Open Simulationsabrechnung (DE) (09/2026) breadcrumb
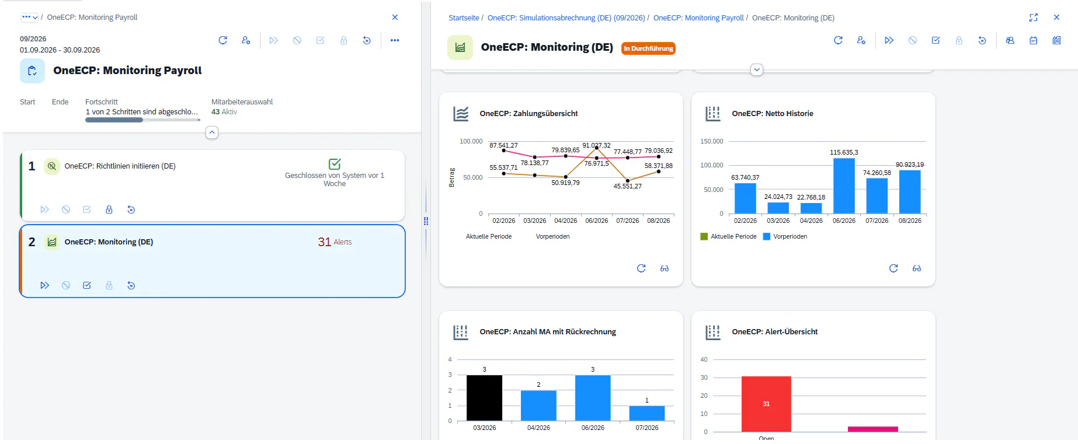This screenshot has width=1078, height=444. [566, 18]
